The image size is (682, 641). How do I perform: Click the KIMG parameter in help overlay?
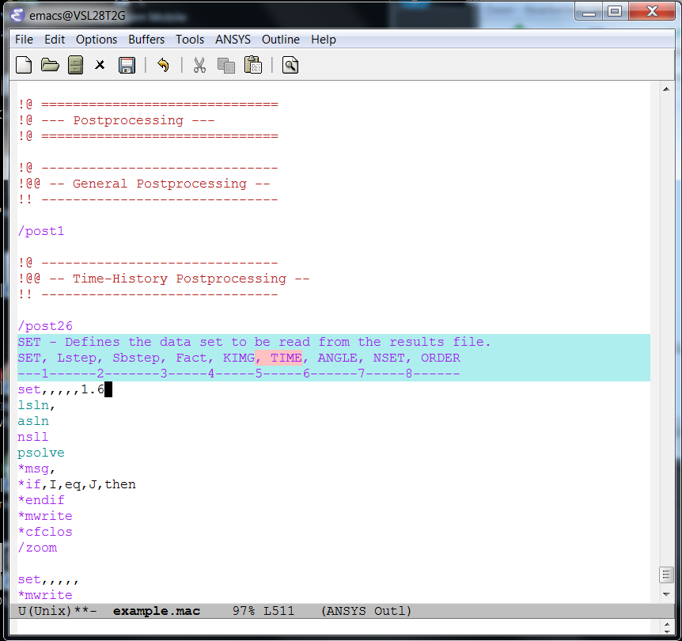239,358
